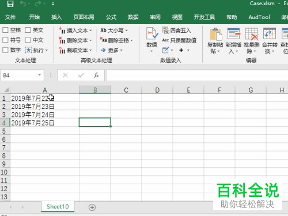Click the Enter checkmark in formula bar

click(x=81, y=75)
